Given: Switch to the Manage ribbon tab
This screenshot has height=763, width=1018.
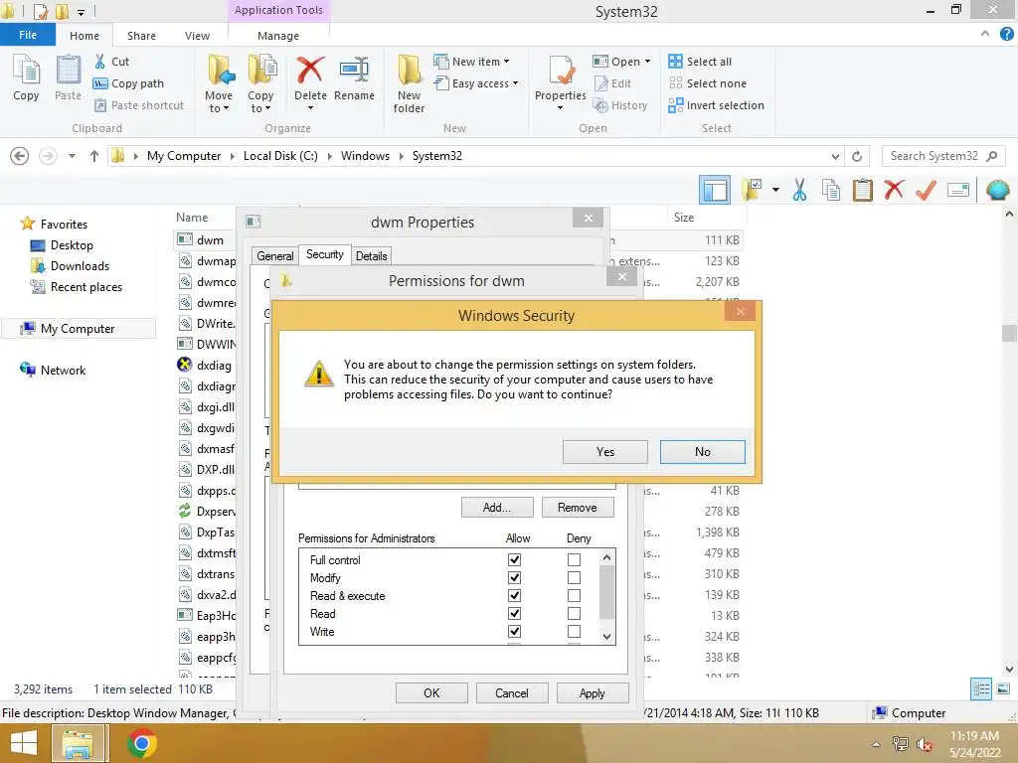Looking at the screenshot, I should pyautogui.click(x=278, y=36).
